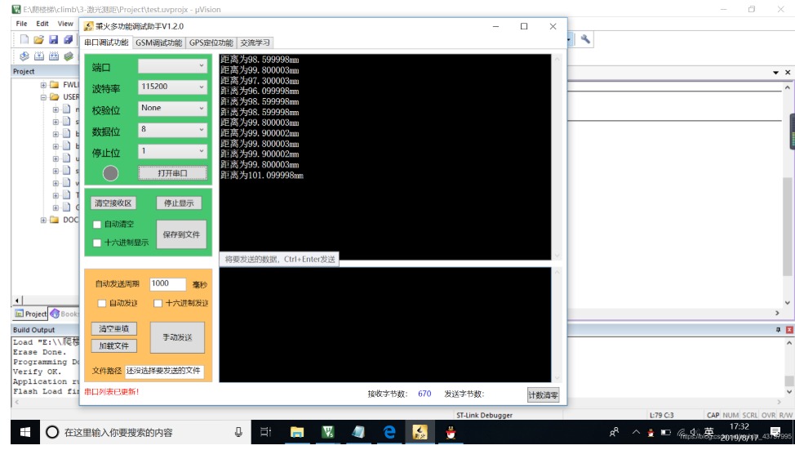Open the Windows Start menu
Screen dimensions: 795x450
pos(24,432)
